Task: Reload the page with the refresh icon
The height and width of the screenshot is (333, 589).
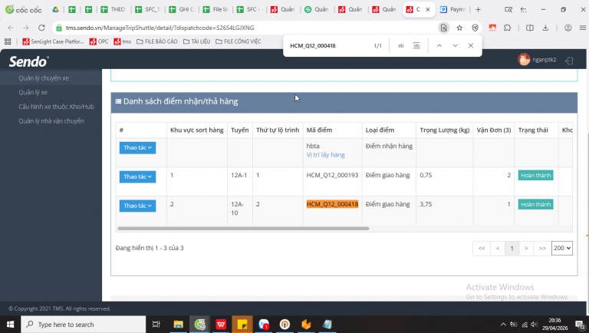Action: click(x=41, y=28)
